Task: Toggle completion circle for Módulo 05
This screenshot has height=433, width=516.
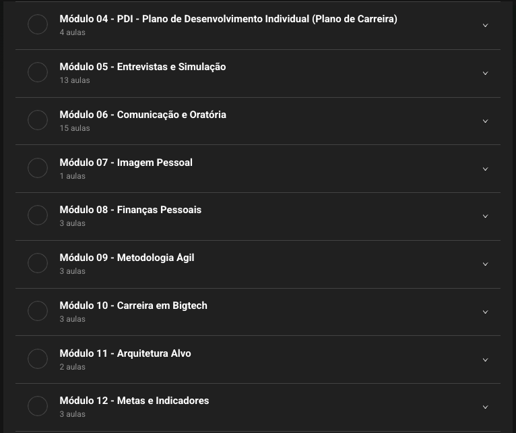Action: 38,72
